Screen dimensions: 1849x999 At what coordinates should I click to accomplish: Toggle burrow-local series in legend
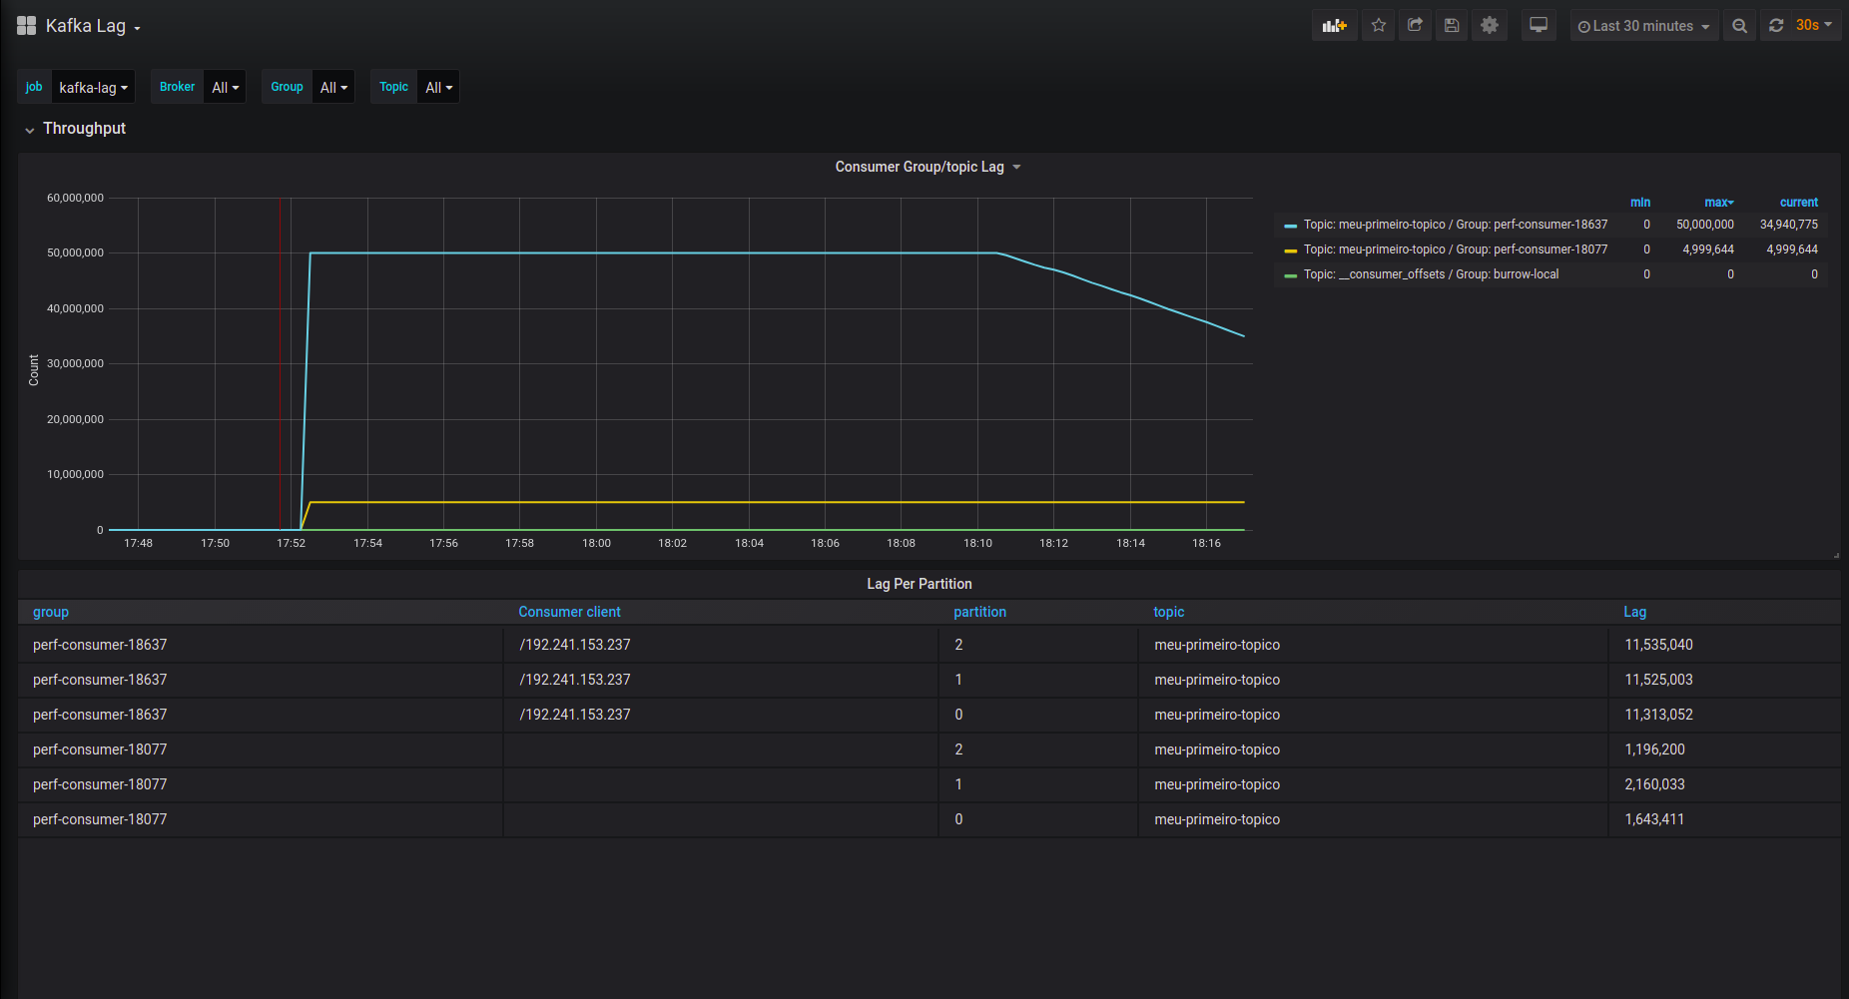[x=1431, y=274]
